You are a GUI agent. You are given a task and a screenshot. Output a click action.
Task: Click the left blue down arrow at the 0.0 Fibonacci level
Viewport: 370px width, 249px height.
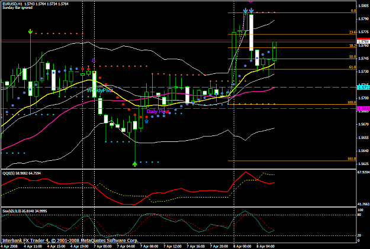coord(246,11)
